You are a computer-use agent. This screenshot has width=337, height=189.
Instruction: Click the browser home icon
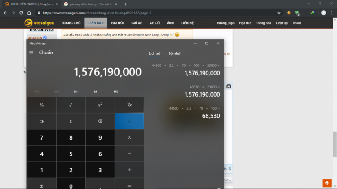(x=29, y=13)
